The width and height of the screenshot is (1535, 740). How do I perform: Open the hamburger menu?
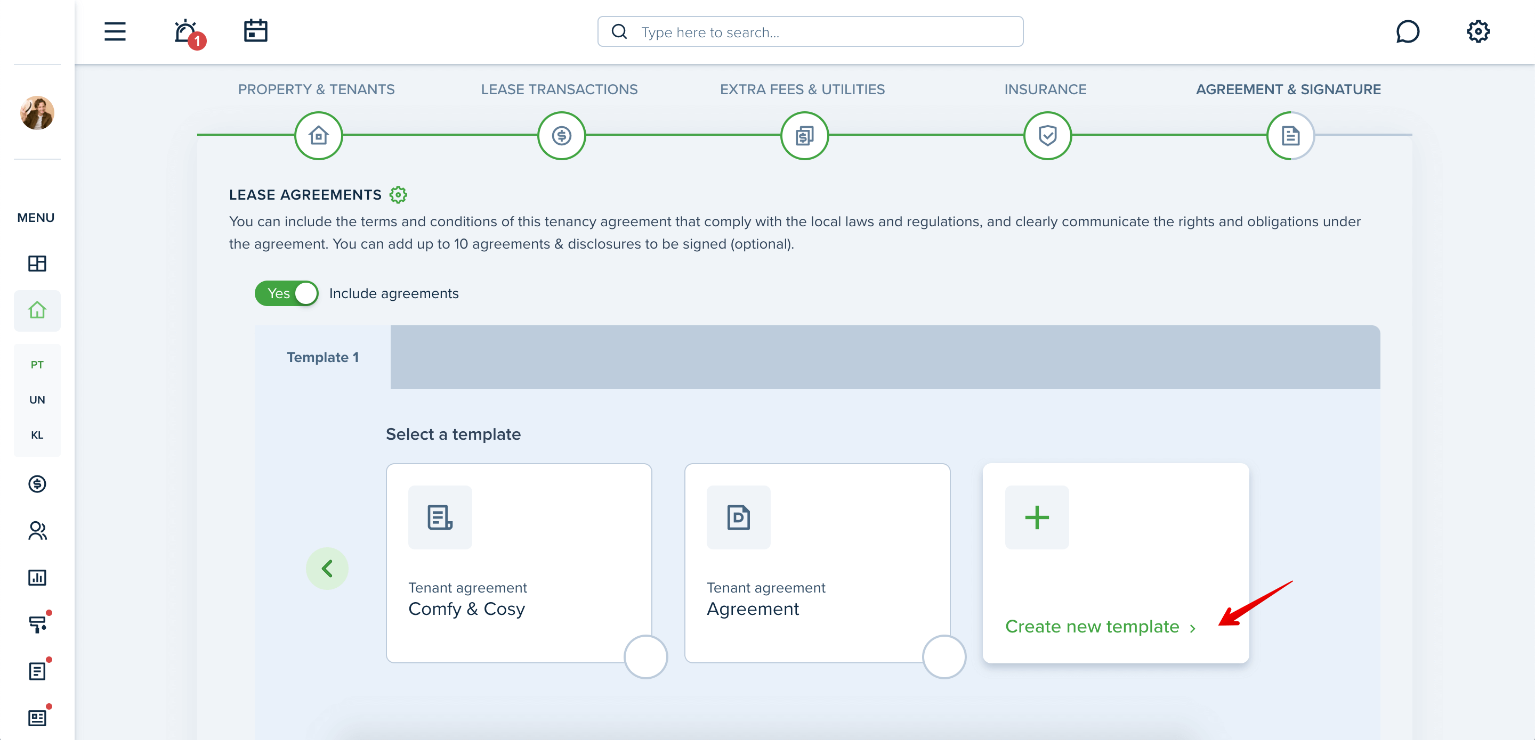point(115,31)
